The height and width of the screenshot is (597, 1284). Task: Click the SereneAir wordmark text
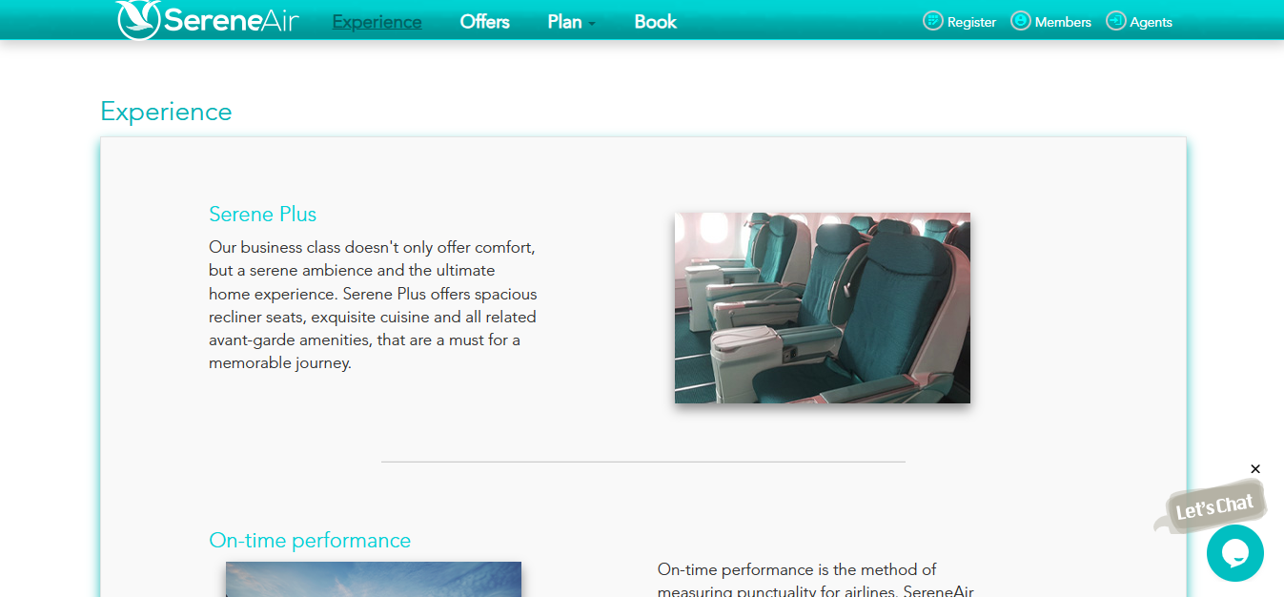(x=231, y=20)
